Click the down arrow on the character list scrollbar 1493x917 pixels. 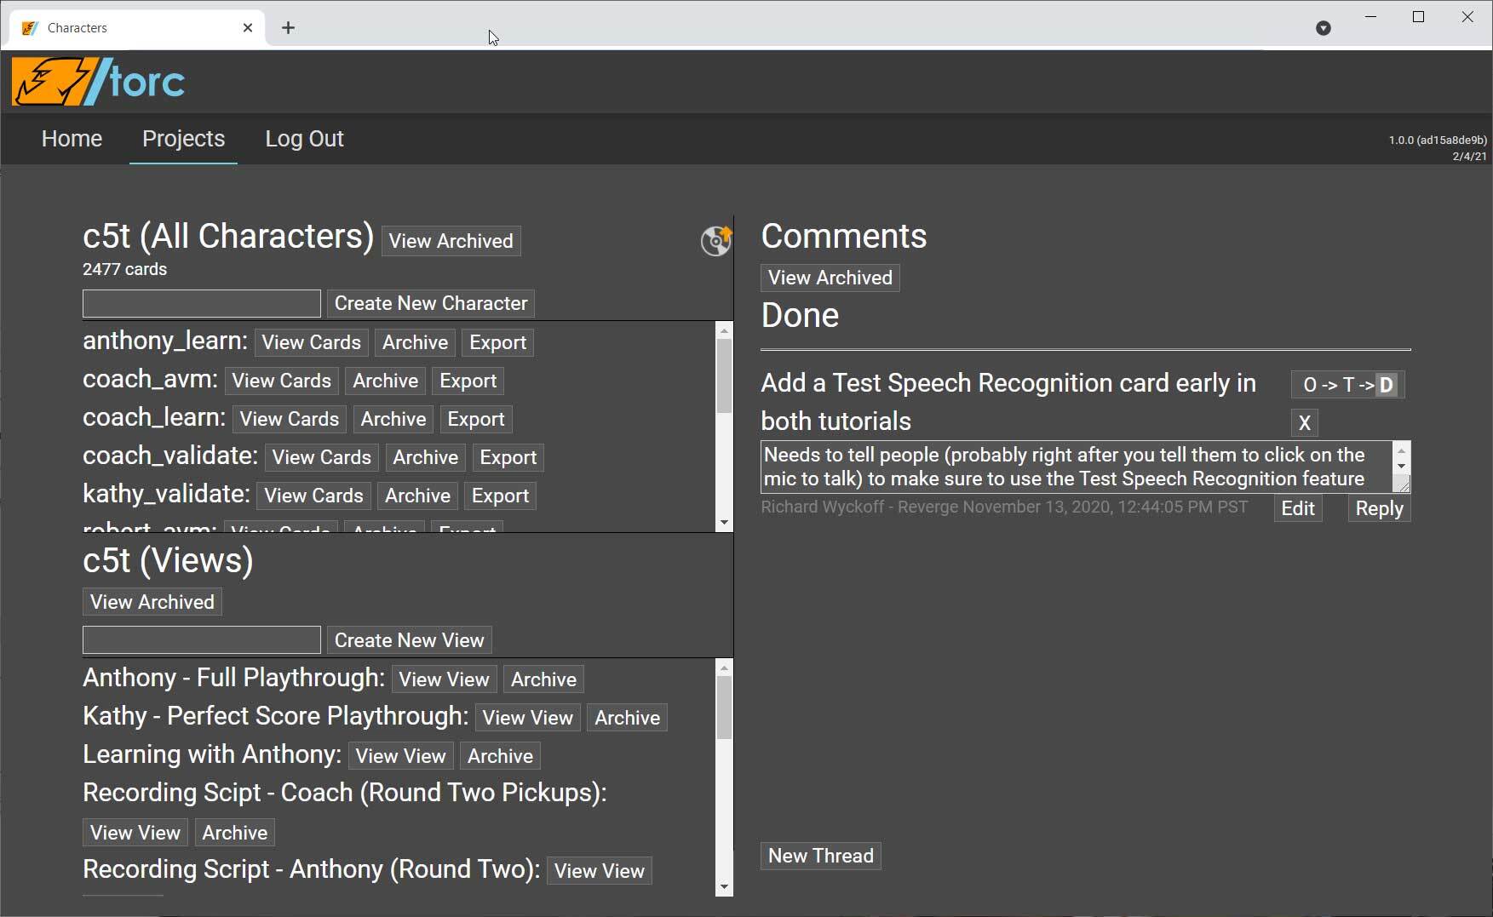725,523
